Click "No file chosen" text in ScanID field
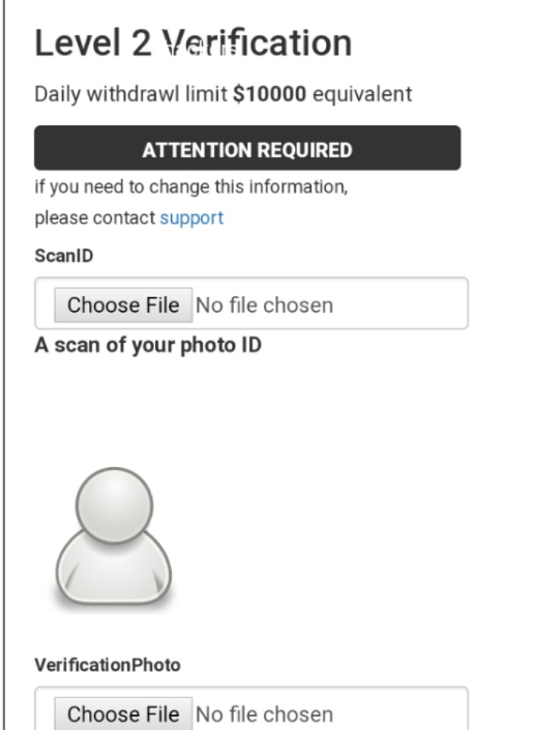 click(x=264, y=306)
